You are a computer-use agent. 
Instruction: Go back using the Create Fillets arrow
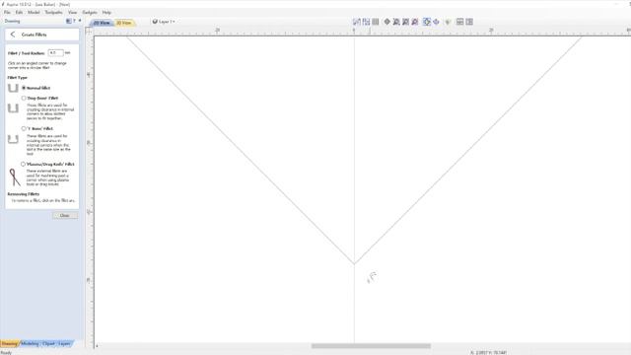tap(13, 35)
